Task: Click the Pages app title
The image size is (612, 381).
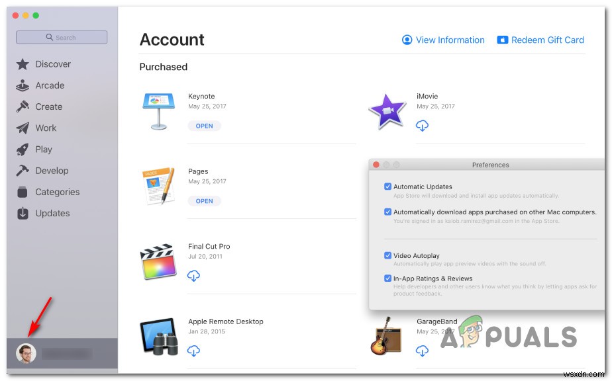Action: tap(198, 171)
